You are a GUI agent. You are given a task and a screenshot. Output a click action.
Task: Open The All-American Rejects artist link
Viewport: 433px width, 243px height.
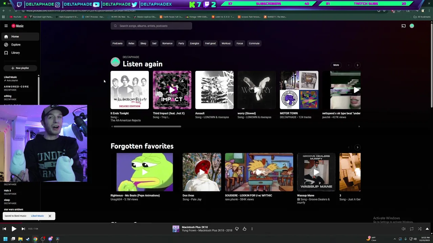point(126,120)
